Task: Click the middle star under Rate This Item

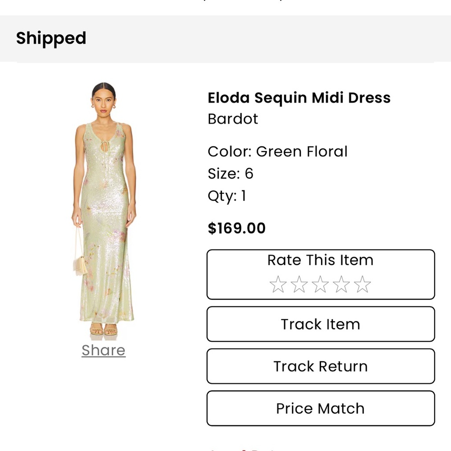Action: click(321, 284)
